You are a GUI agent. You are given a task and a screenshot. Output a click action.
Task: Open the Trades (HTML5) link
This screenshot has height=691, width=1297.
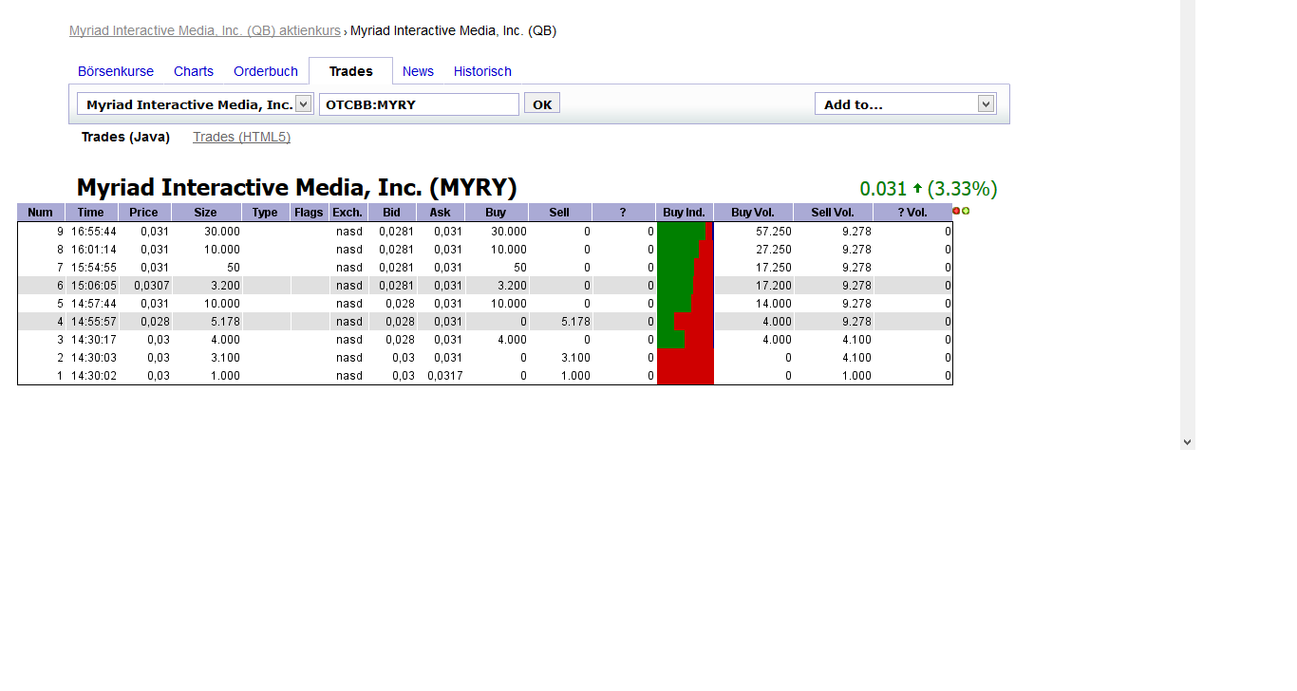[x=241, y=137]
